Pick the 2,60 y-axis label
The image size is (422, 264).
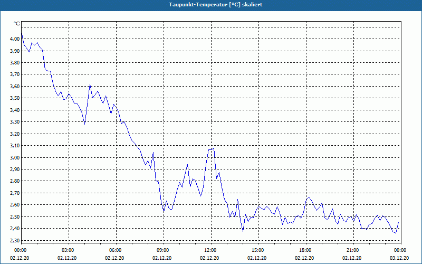15,205
